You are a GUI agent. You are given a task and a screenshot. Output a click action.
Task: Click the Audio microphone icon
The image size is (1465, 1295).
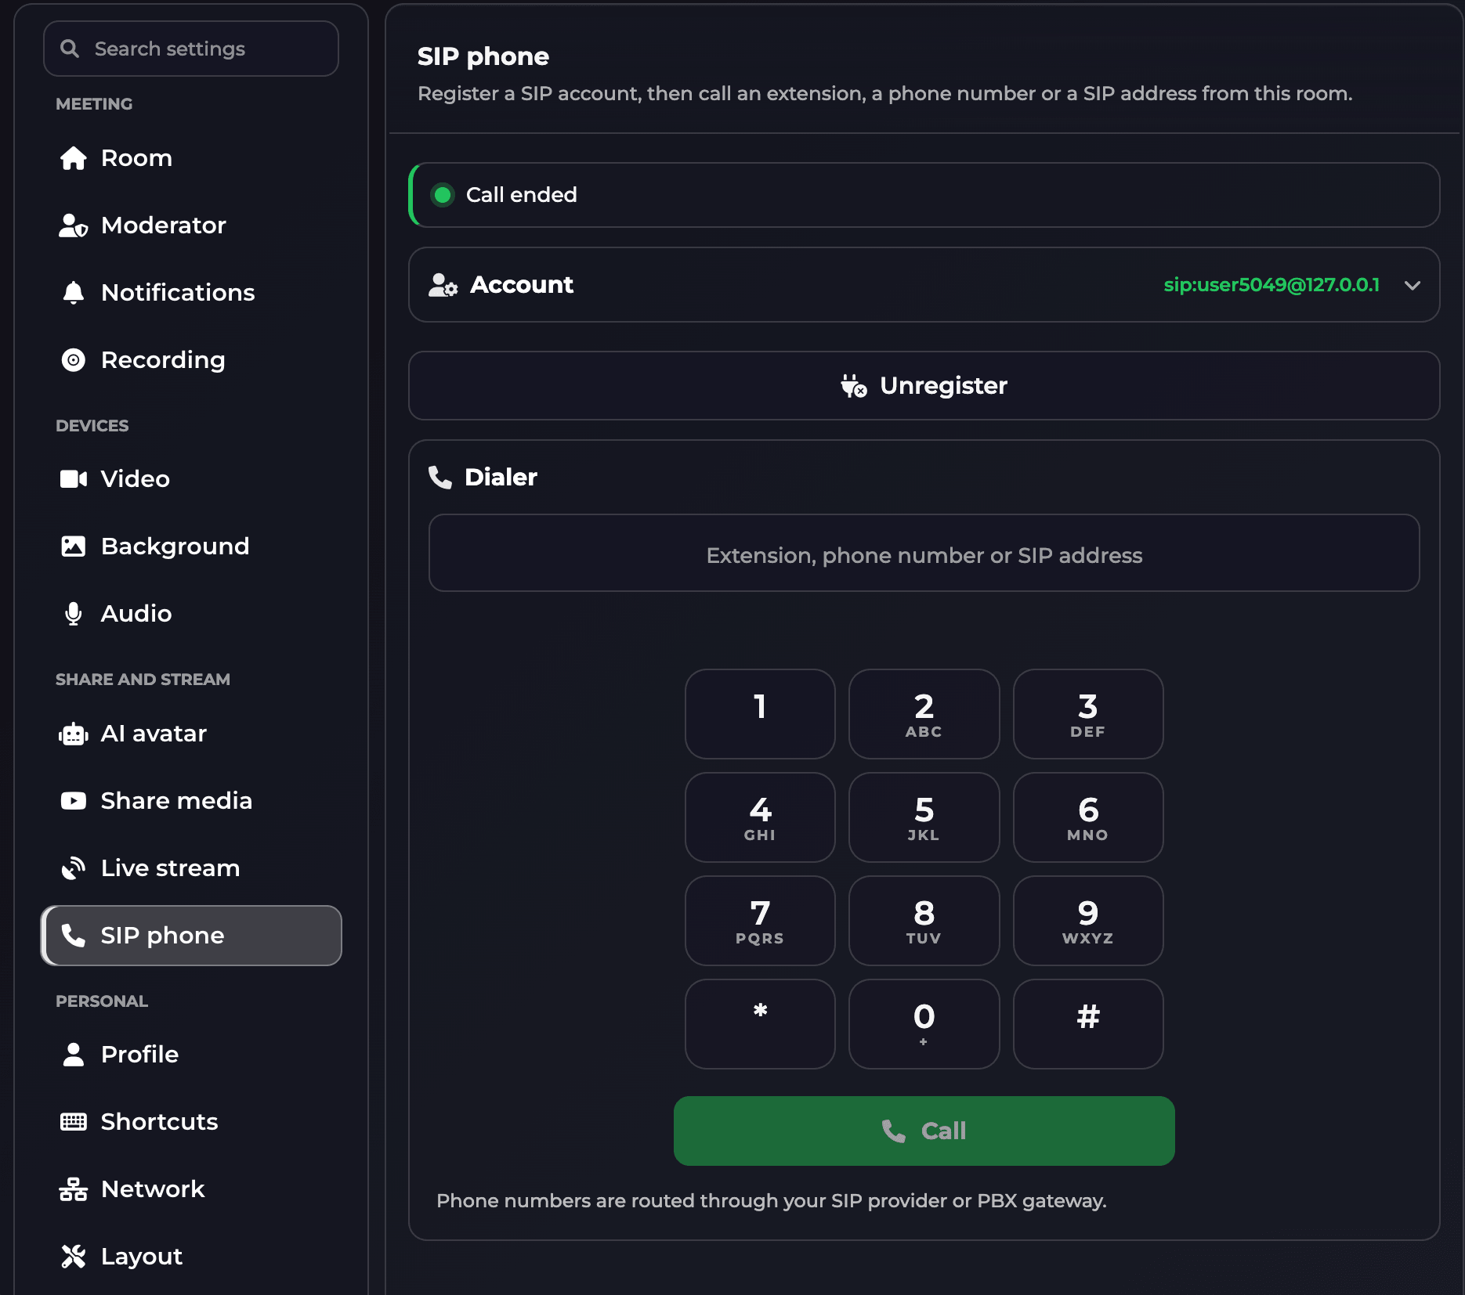74,614
